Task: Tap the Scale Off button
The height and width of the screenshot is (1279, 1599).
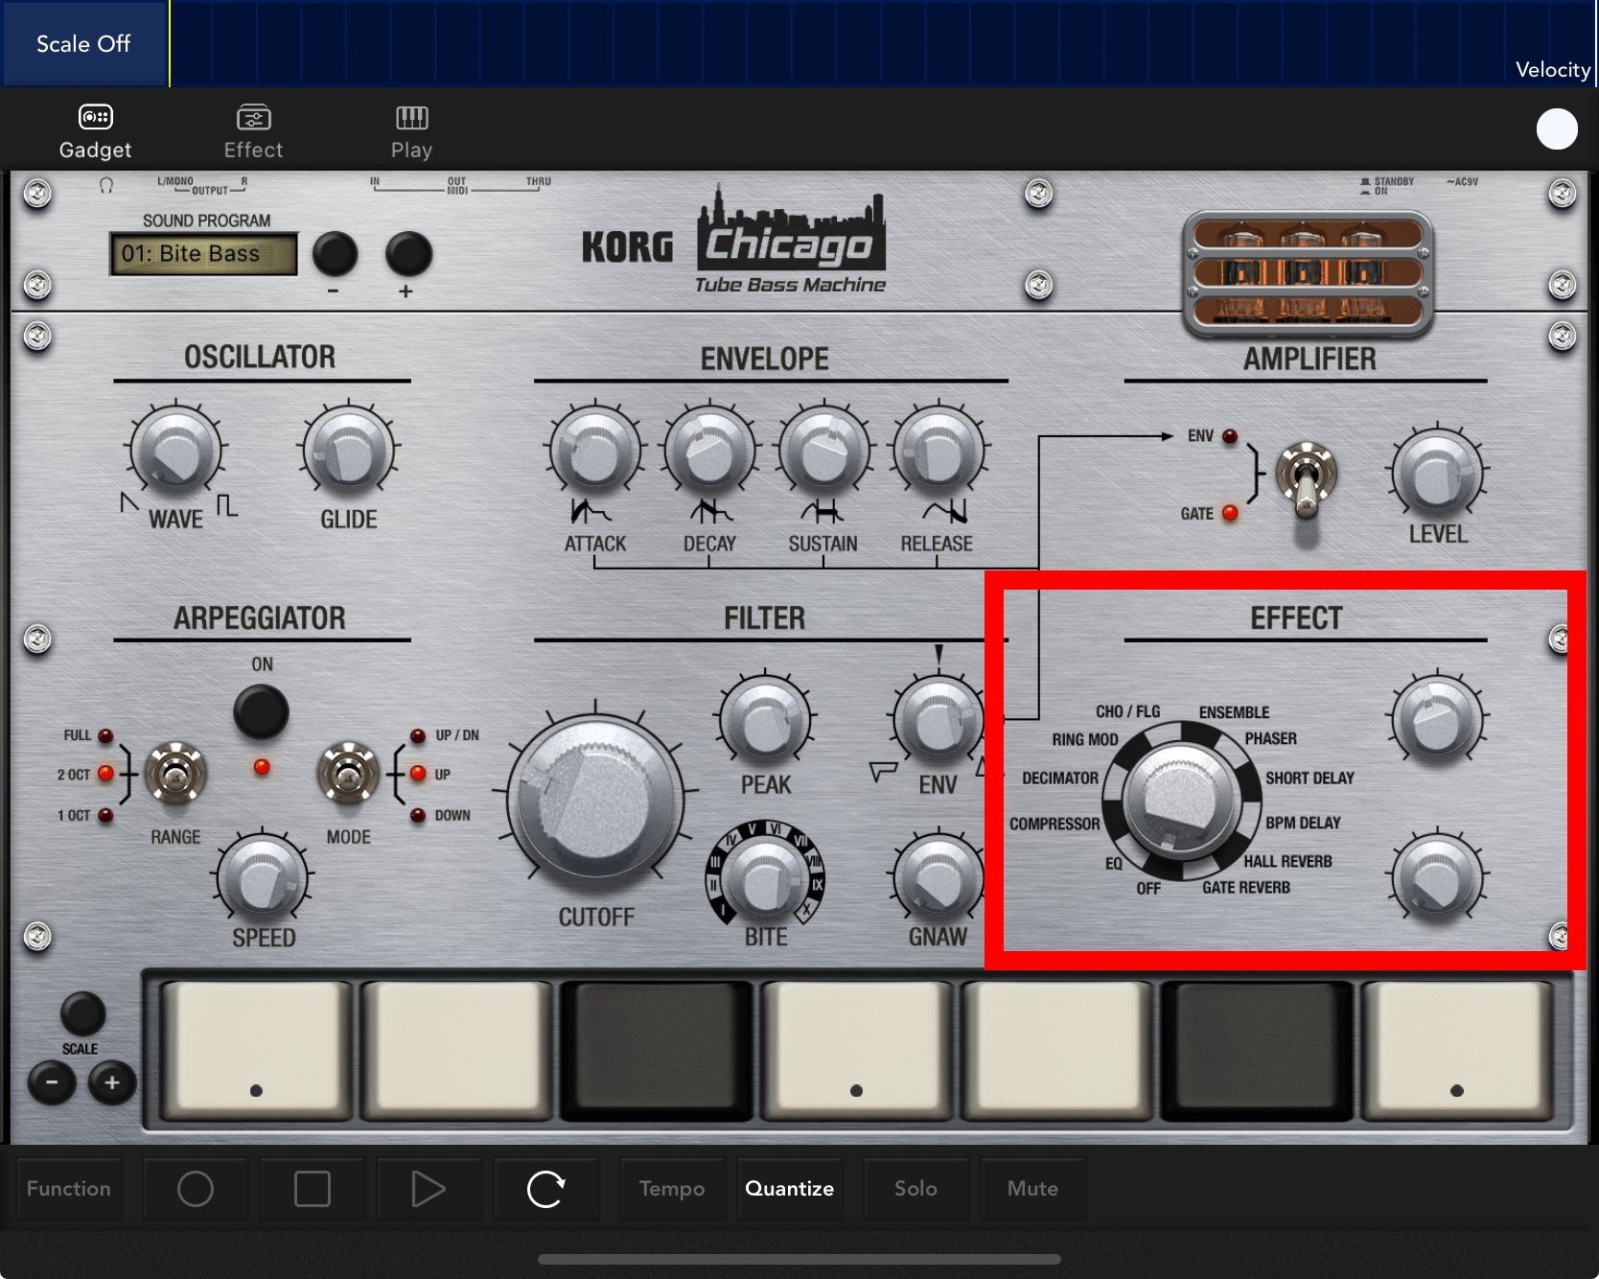Action: pos(84,44)
